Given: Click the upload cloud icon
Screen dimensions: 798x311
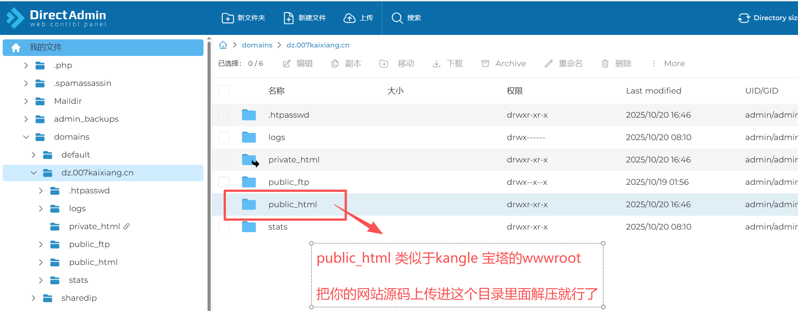Looking at the screenshot, I should click(349, 18).
